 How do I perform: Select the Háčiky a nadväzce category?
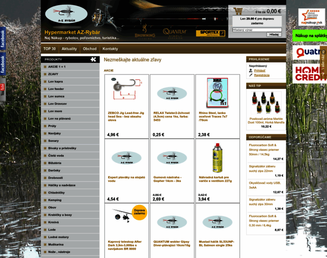[70, 185]
